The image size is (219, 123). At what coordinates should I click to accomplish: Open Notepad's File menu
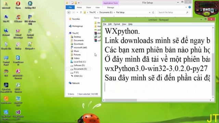point(105,24)
